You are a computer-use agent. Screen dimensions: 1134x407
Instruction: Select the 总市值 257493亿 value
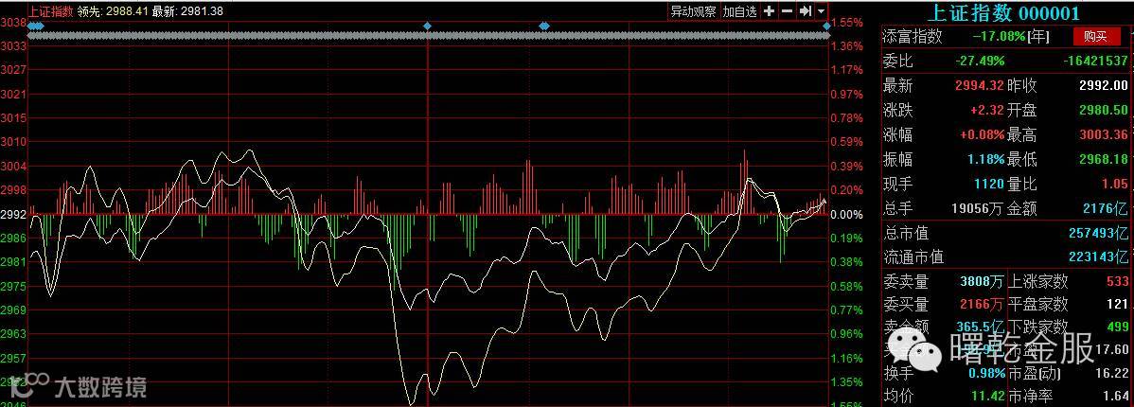coord(1098,234)
